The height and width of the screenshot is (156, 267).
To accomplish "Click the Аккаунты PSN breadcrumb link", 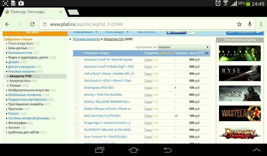I will click(114, 39).
